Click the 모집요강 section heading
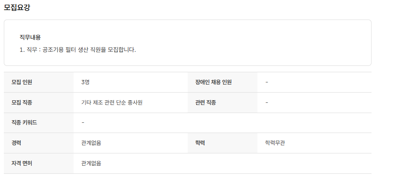This screenshot has width=403, height=184. point(17,8)
